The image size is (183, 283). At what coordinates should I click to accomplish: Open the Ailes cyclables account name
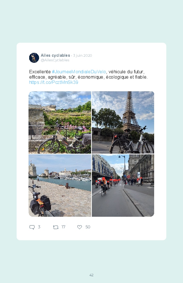(x=55, y=55)
